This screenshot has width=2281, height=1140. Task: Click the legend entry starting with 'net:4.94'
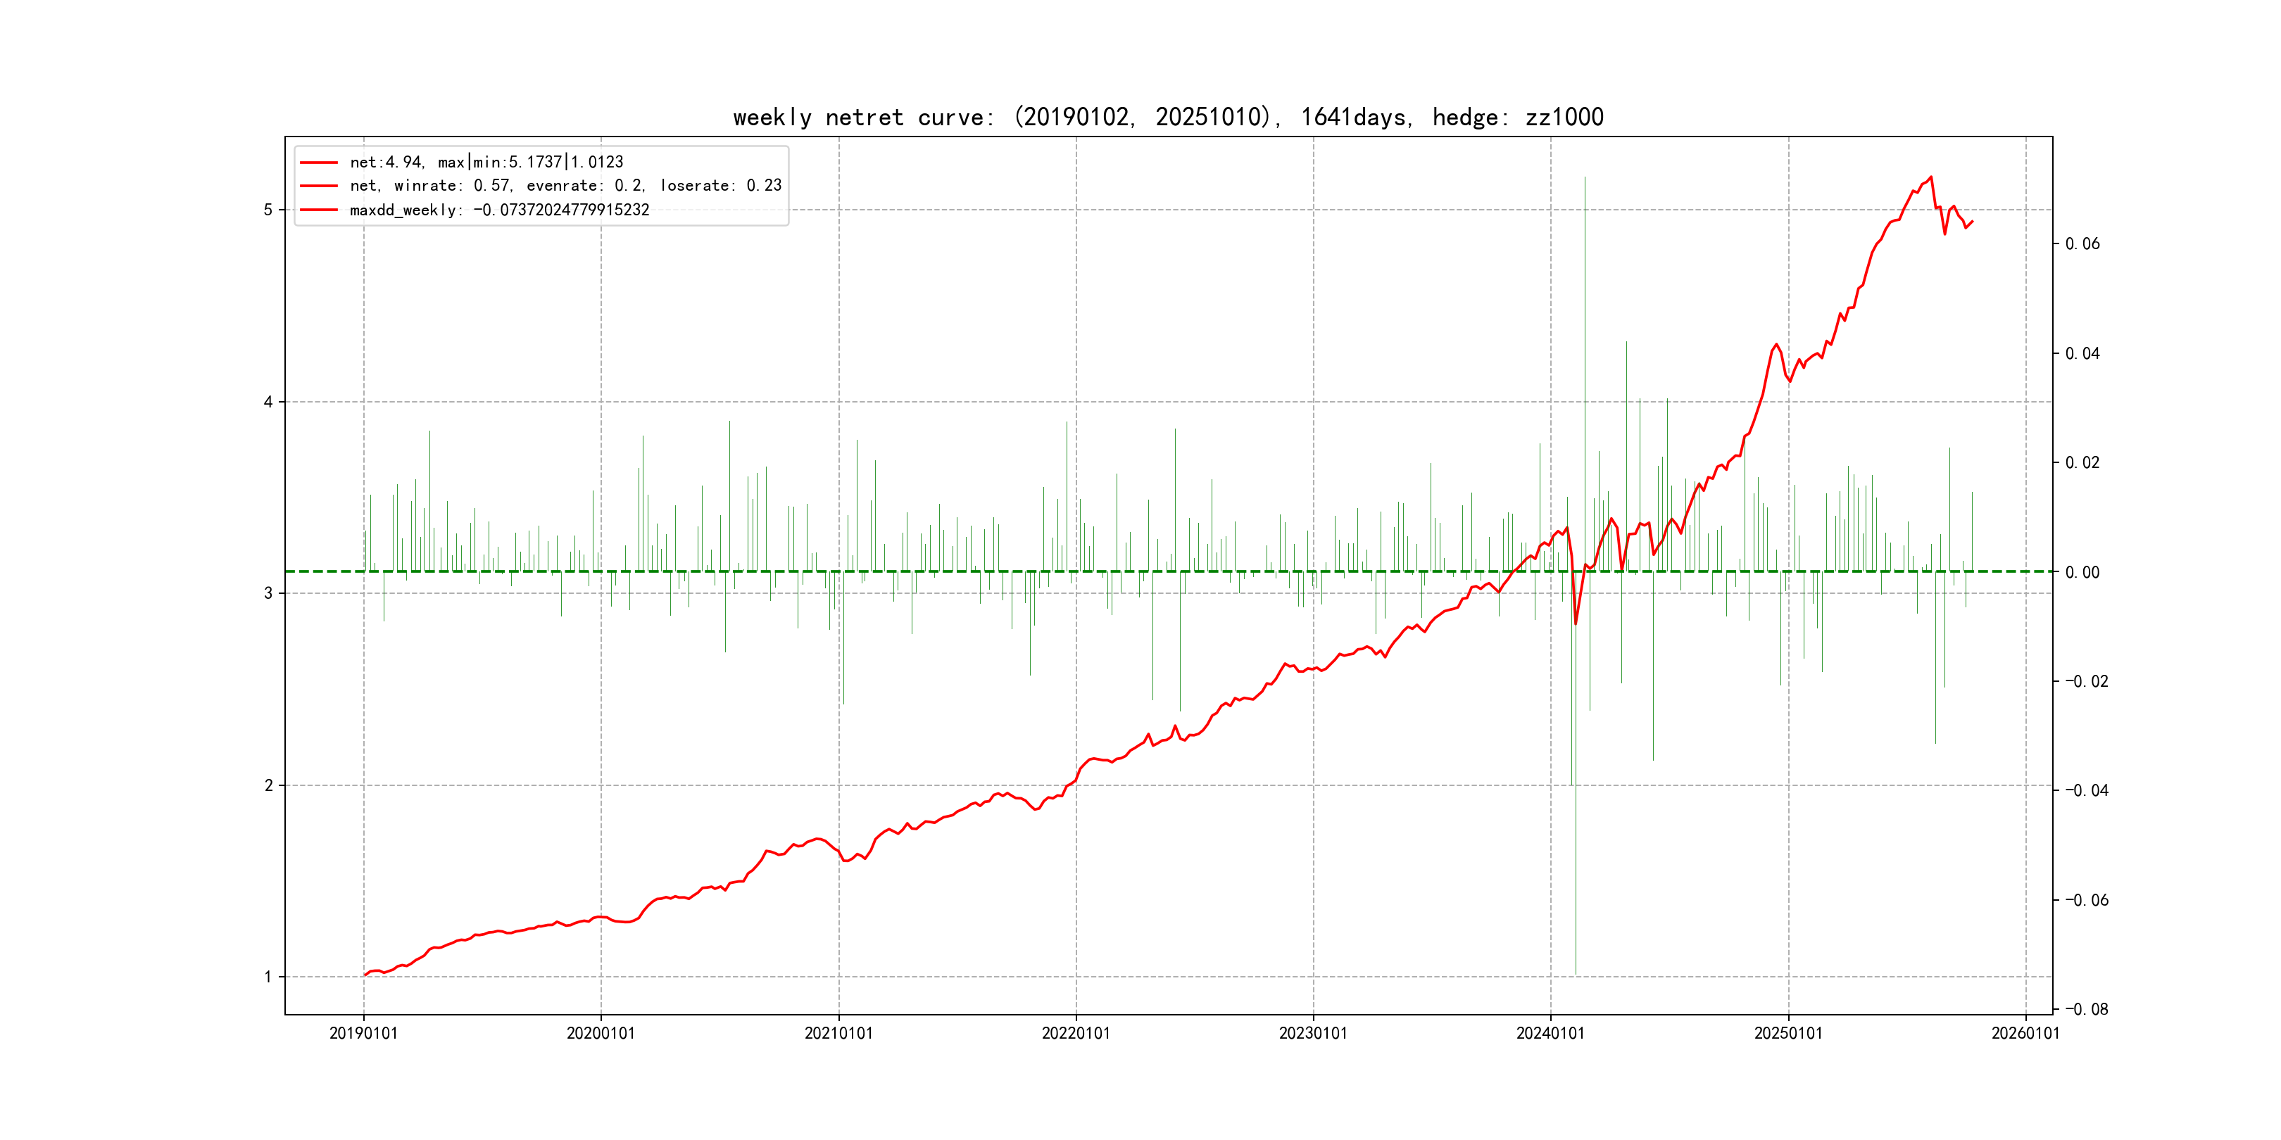click(x=486, y=162)
